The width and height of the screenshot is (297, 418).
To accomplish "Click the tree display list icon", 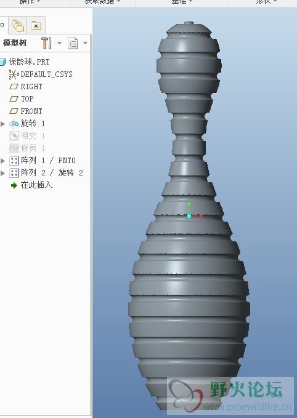I will click(73, 43).
